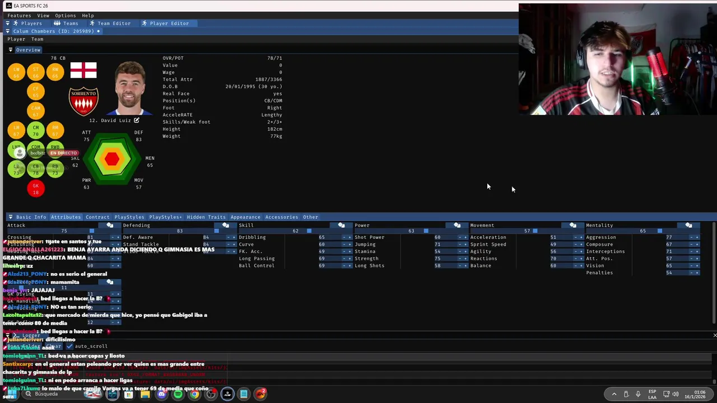The height and width of the screenshot is (403, 717).
Task: Open the PlayStyles+ tab
Action: pyautogui.click(x=165, y=217)
